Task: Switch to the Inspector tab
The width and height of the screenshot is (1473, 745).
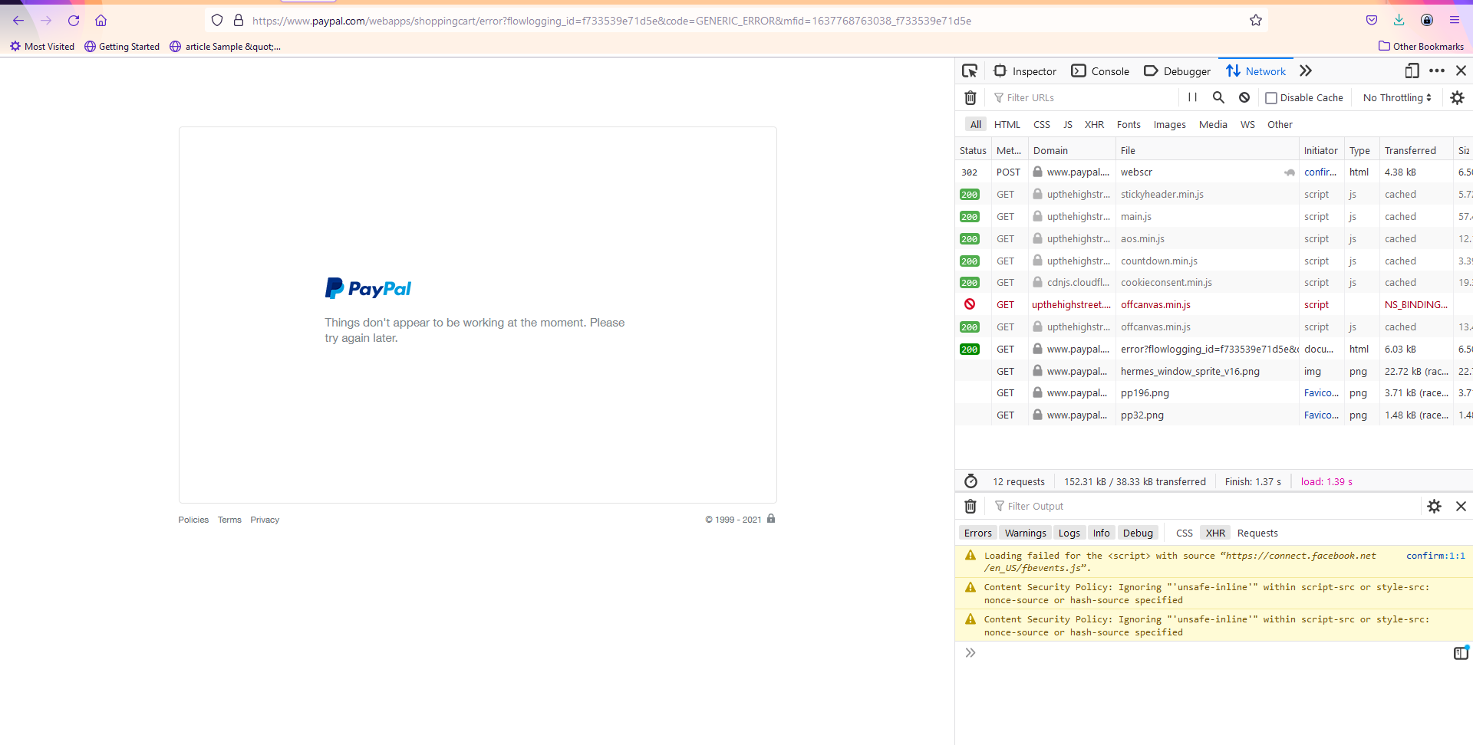Action: (1025, 71)
